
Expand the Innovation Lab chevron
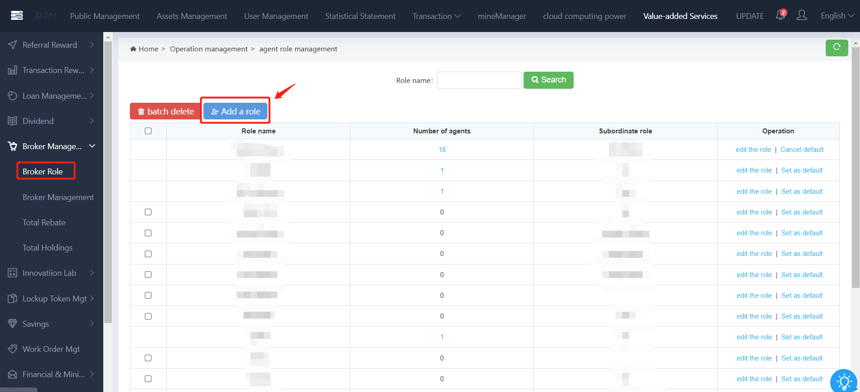92,273
